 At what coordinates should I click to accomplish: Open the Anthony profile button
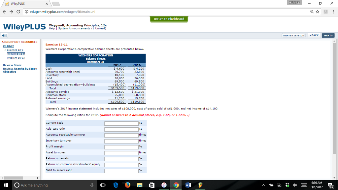click(x=294, y=2)
